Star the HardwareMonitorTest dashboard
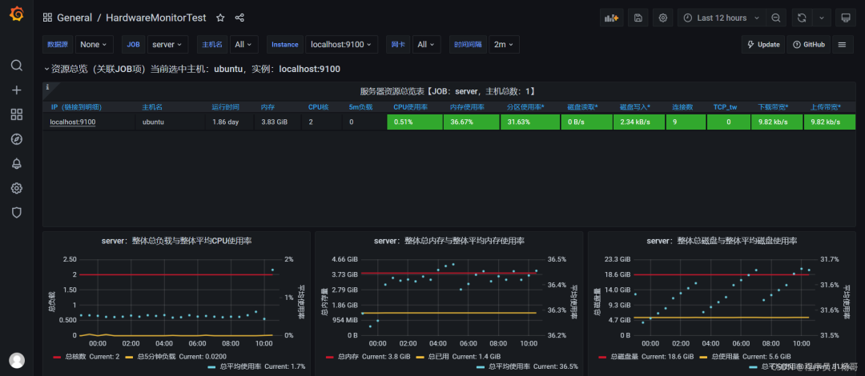Image resolution: width=865 pixels, height=376 pixels. pyautogui.click(x=220, y=18)
